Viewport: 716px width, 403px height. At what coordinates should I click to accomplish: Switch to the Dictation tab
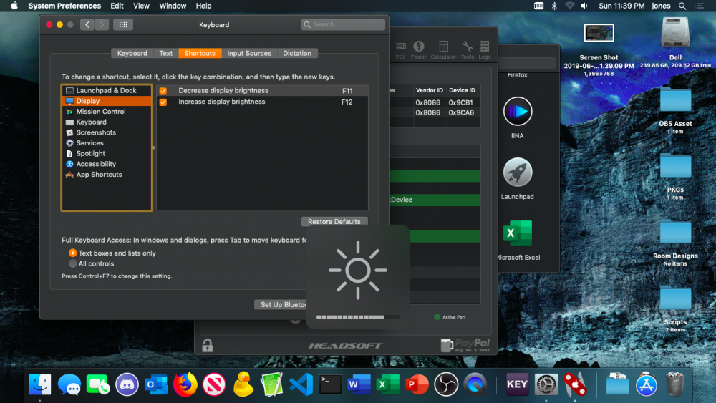(296, 53)
